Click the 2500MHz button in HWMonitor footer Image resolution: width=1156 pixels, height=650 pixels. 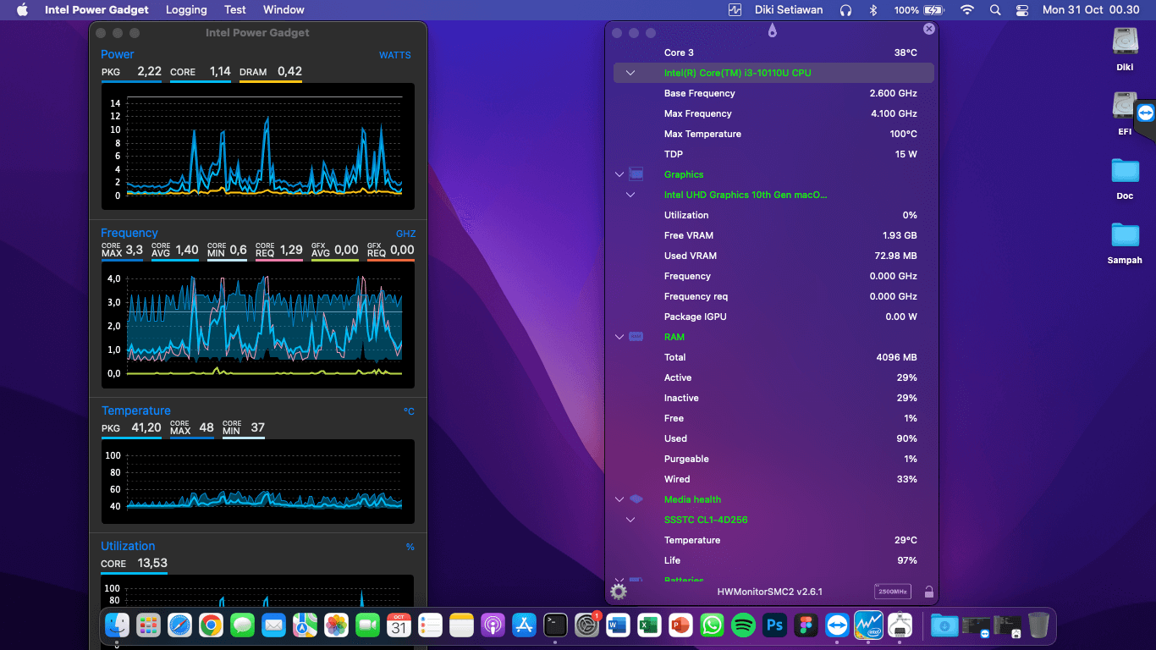point(892,592)
